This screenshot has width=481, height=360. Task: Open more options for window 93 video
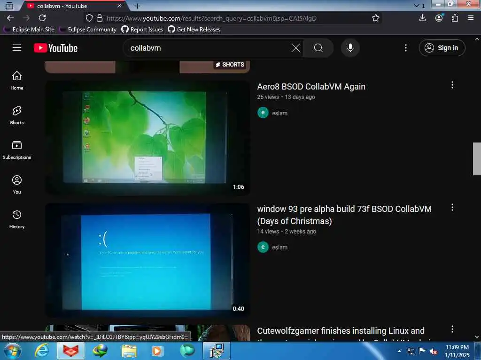[452, 208]
